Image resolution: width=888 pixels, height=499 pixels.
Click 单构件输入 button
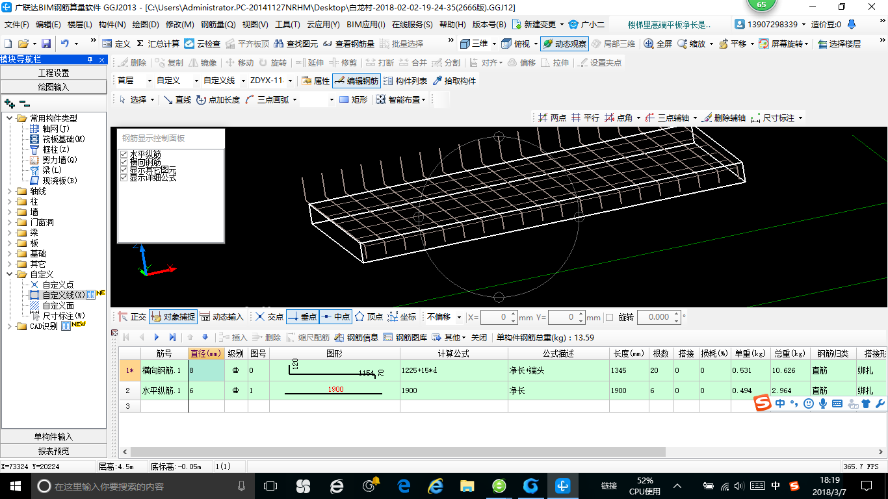tap(54, 437)
